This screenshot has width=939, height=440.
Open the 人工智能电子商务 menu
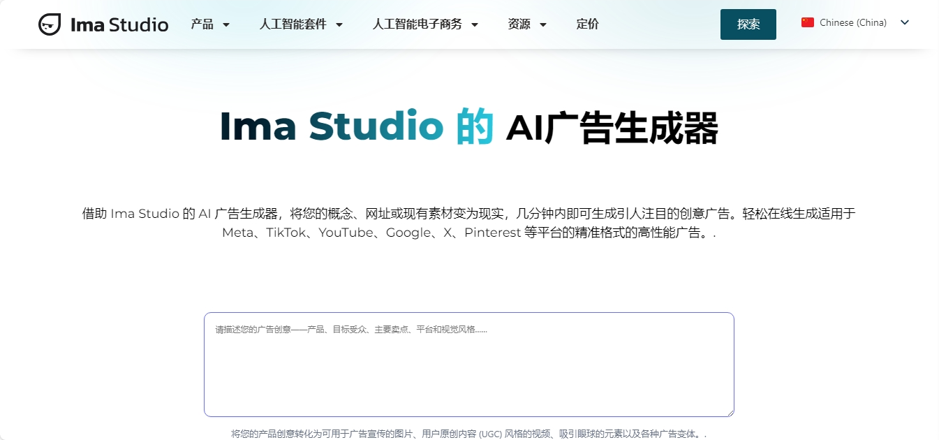tap(417, 24)
